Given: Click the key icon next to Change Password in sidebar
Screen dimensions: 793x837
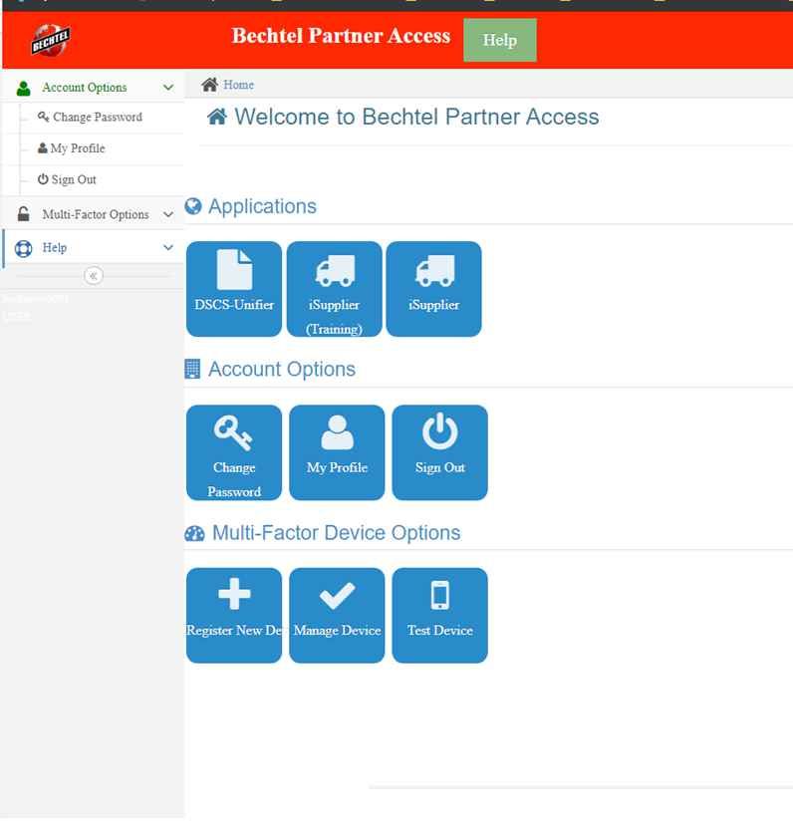Looking at the screenshot, I should [x=43, y=117].
